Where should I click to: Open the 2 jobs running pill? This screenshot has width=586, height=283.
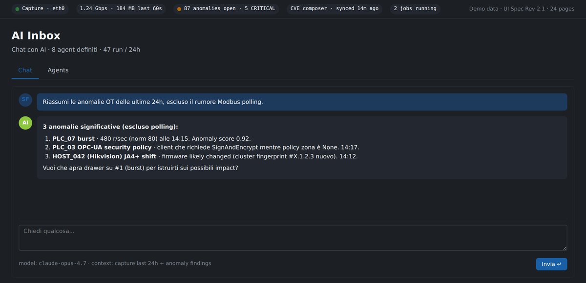tap(415, 9)
